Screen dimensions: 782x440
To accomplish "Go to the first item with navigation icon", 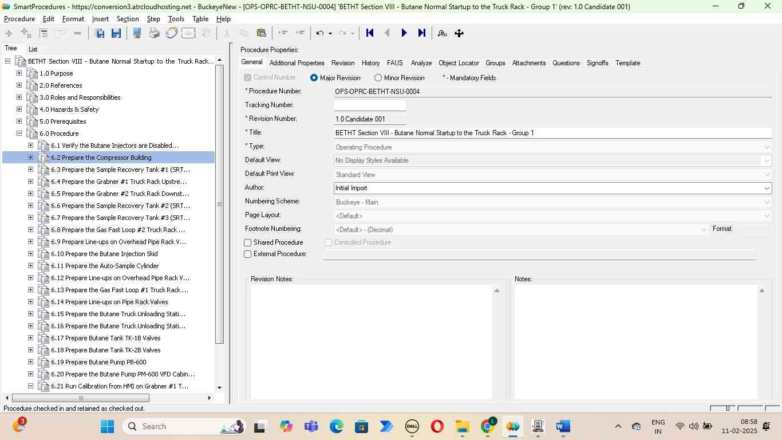I will (370, 33).
